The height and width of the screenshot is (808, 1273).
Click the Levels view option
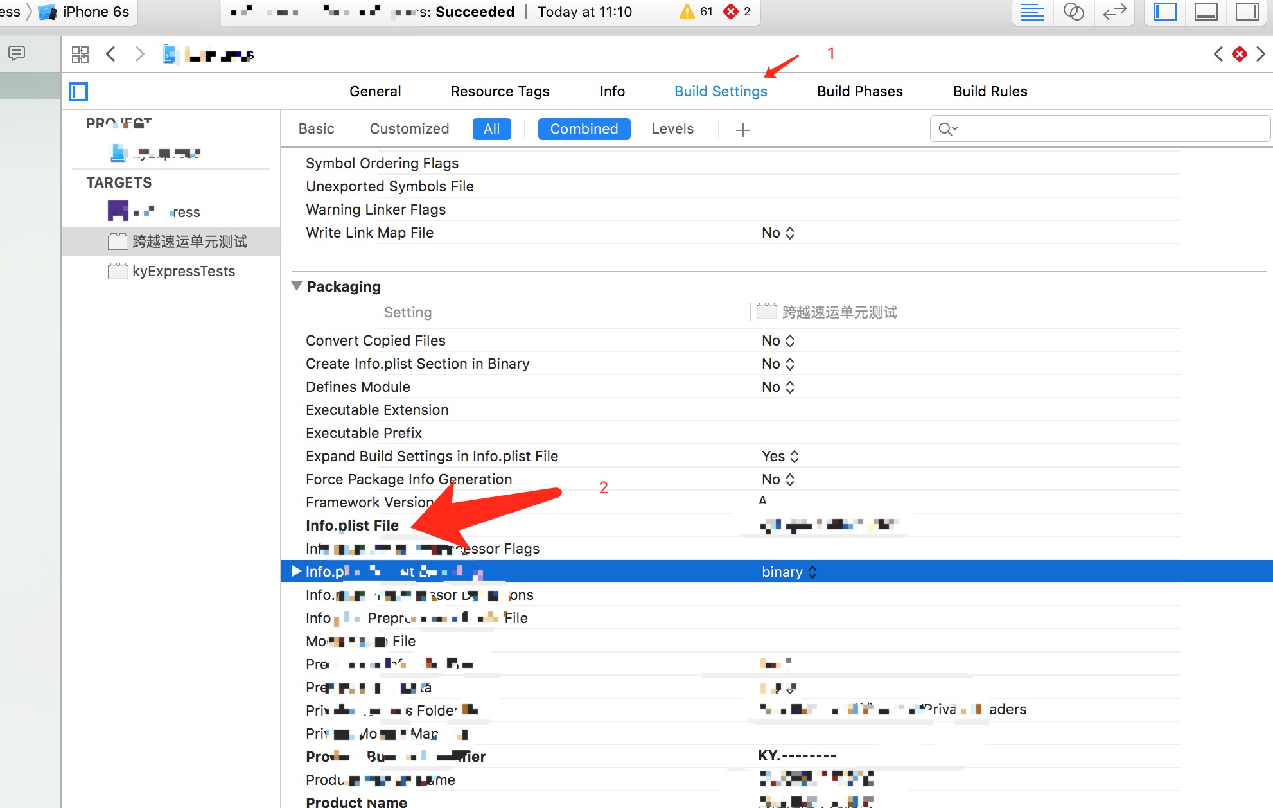[672, 129]
